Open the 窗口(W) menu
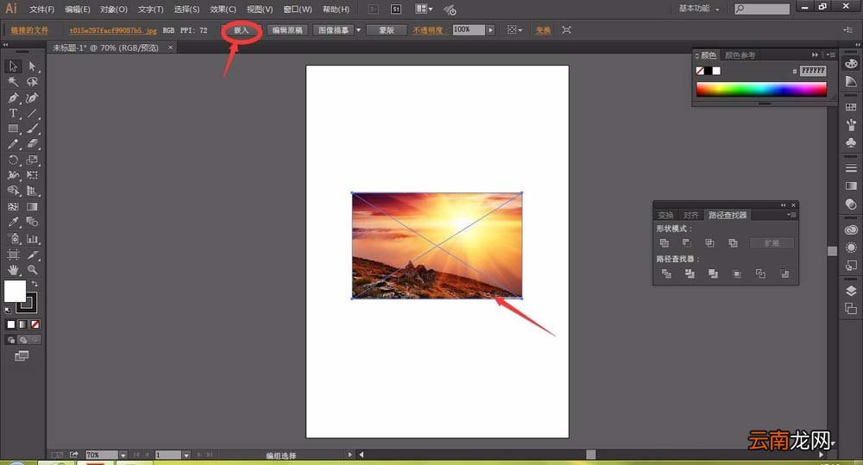Screen dimensions: 863x465 297,9
